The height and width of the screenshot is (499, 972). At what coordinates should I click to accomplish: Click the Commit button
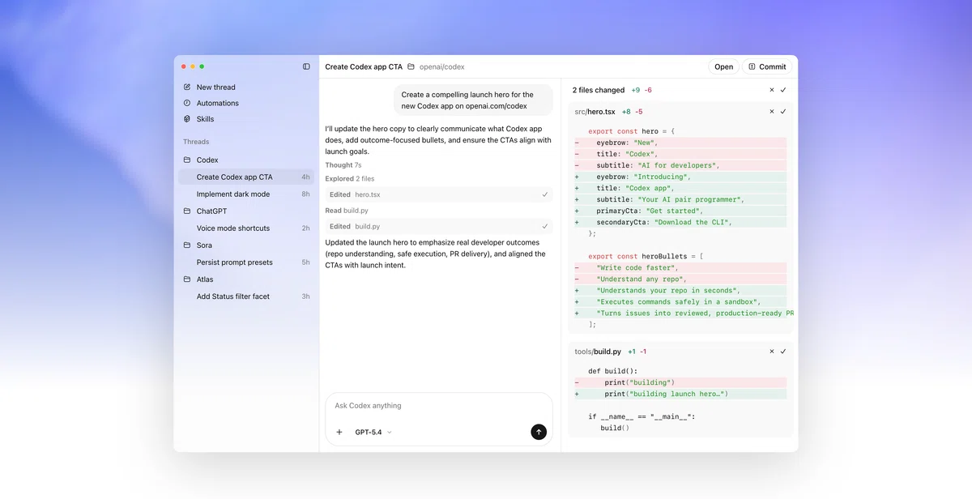coord(767,66)
